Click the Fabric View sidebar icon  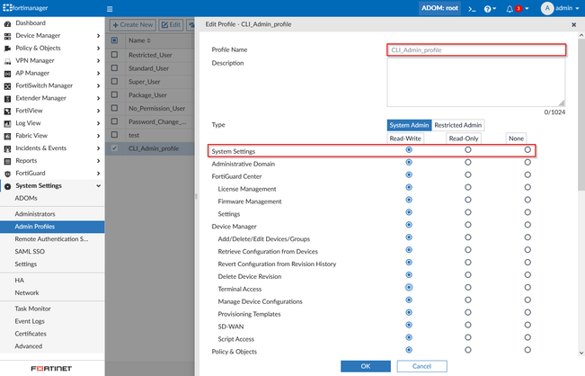coord(7,136)
